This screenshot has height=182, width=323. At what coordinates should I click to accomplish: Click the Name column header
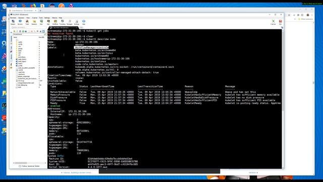16,37
